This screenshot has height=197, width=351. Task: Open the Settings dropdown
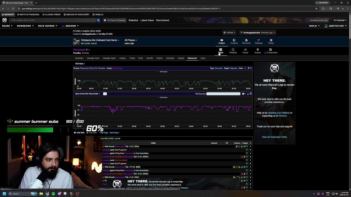[230, 33]
